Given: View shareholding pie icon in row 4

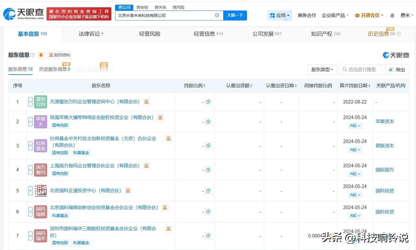Looking at the screenshot, I should (x=208, y=170).
